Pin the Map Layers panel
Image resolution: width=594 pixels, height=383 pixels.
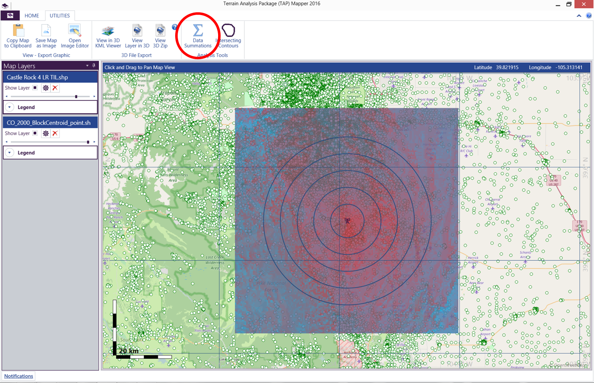94,66
